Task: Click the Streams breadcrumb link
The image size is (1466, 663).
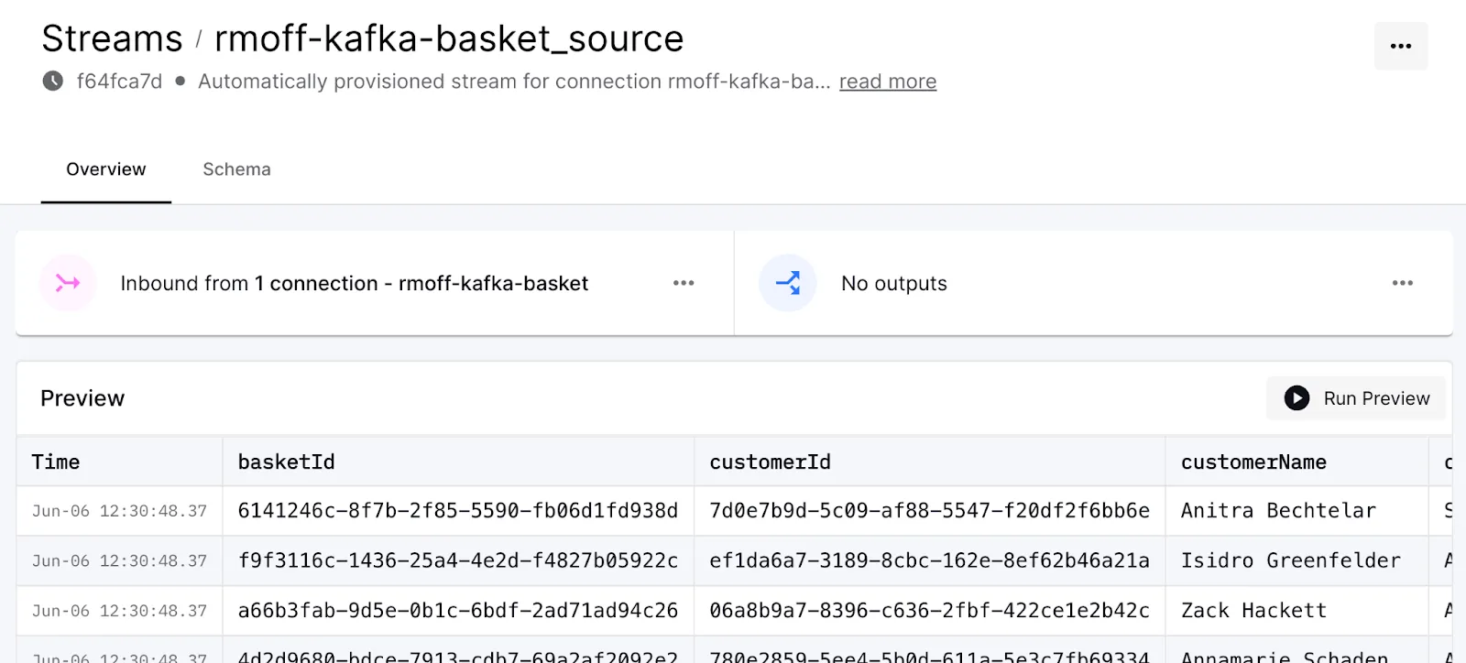Action: (112, 38)
